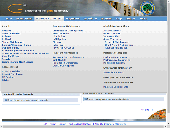
Task: Select Approval under Closeout
Action: [x=59, y=45]
